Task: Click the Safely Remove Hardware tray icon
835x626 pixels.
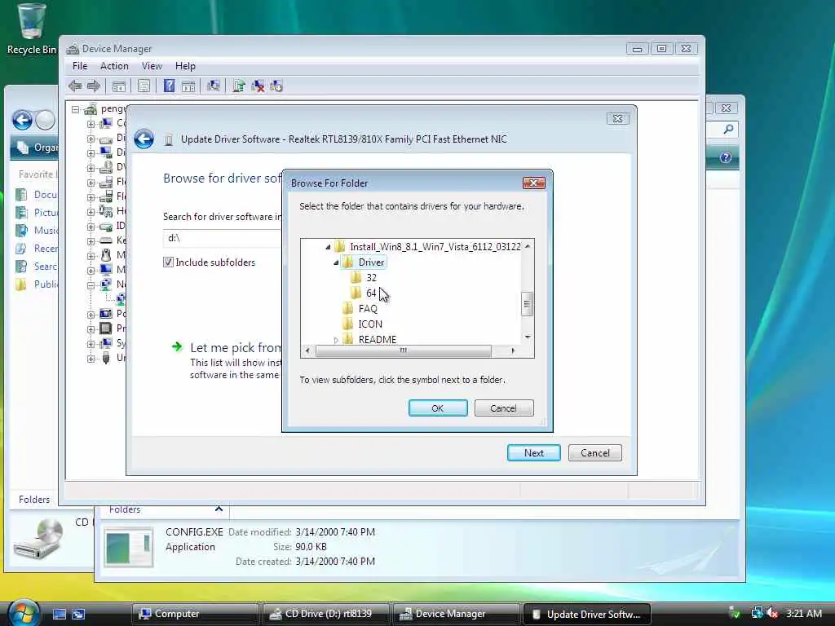Action: click(x=735, y=613)
